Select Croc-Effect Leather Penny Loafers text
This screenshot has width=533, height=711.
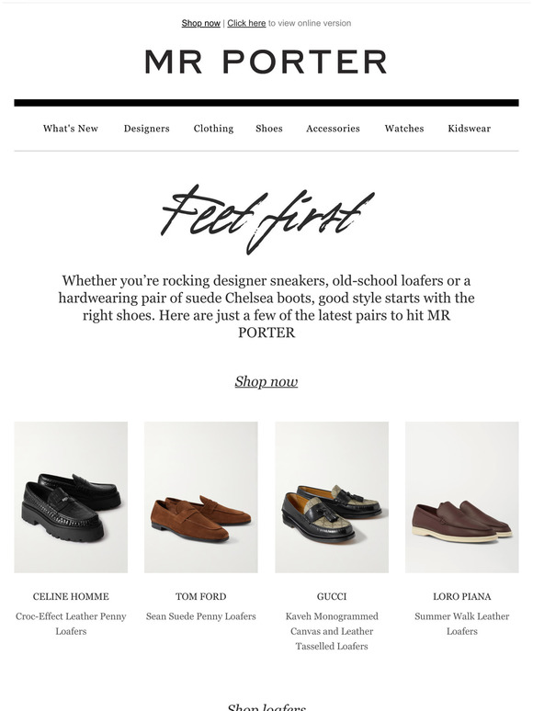click(x=71, y=624)
